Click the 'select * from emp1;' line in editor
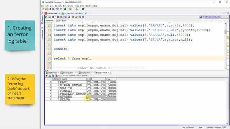 73,58
